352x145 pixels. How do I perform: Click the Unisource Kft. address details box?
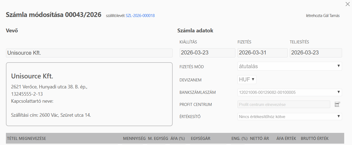pyautogui.click(x=89, y=94)
